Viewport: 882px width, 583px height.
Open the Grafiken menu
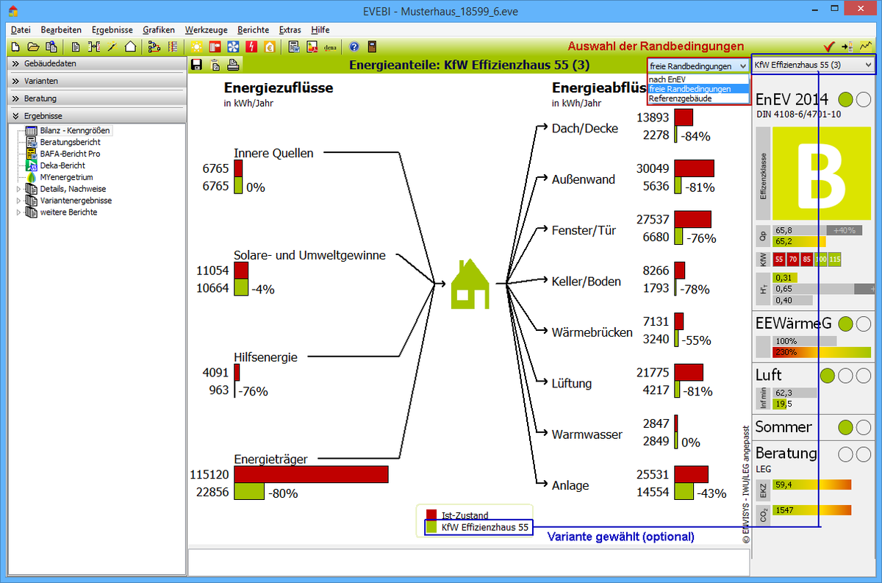tap(159, 30)
